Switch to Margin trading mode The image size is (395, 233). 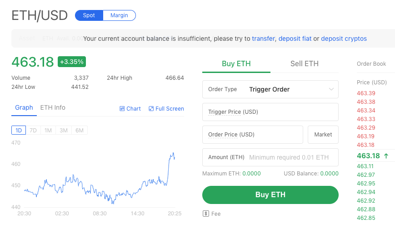pyautogui.click(x=119, y=15)
